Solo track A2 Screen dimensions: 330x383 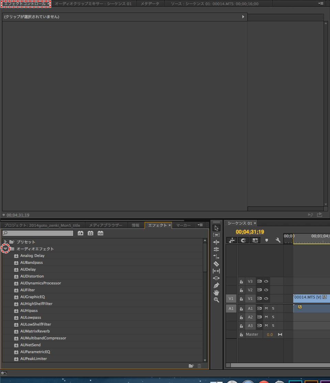tap(273, 317)
